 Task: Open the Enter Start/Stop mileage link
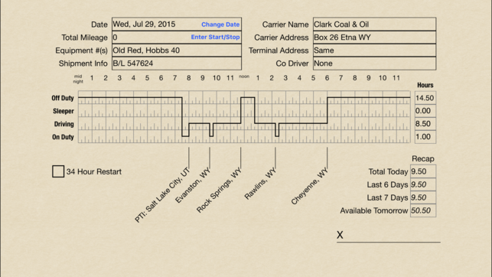click(x=215, y=37)
